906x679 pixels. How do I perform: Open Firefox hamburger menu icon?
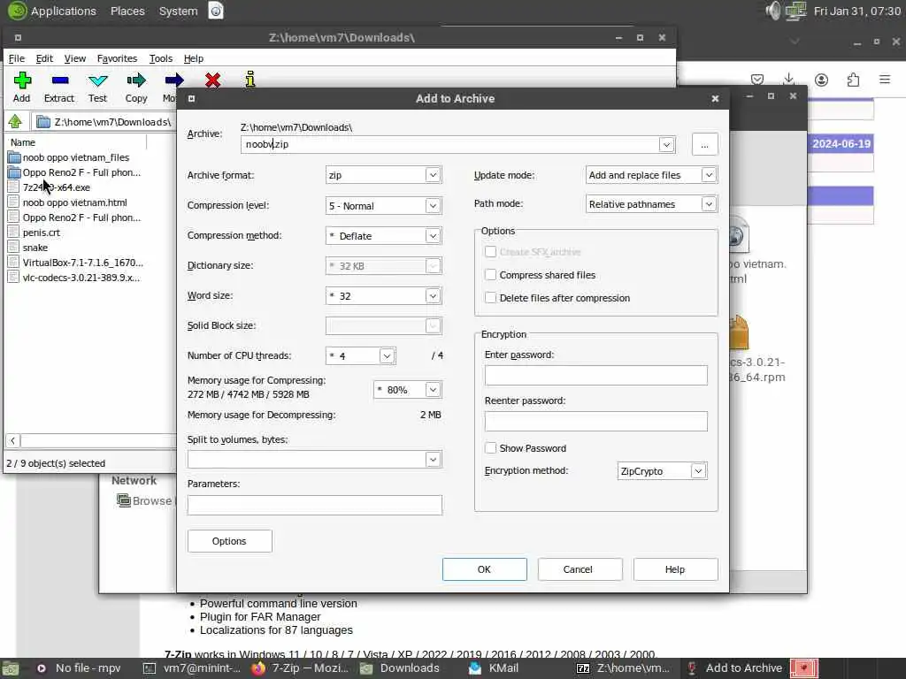[x=885, y=79]
